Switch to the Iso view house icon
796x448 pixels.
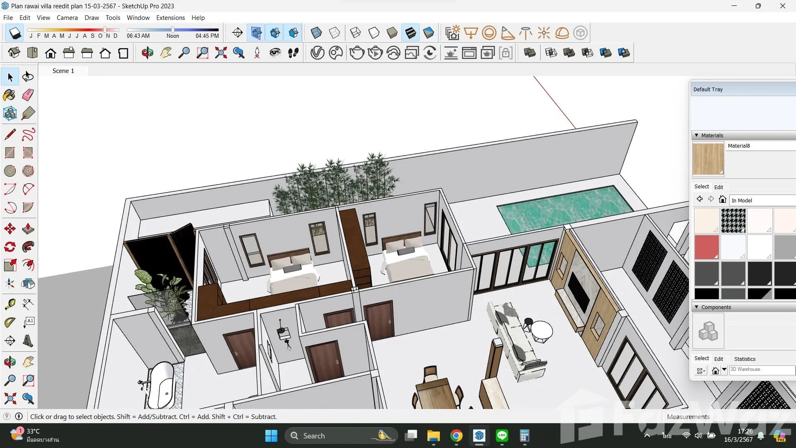(14, 53)
